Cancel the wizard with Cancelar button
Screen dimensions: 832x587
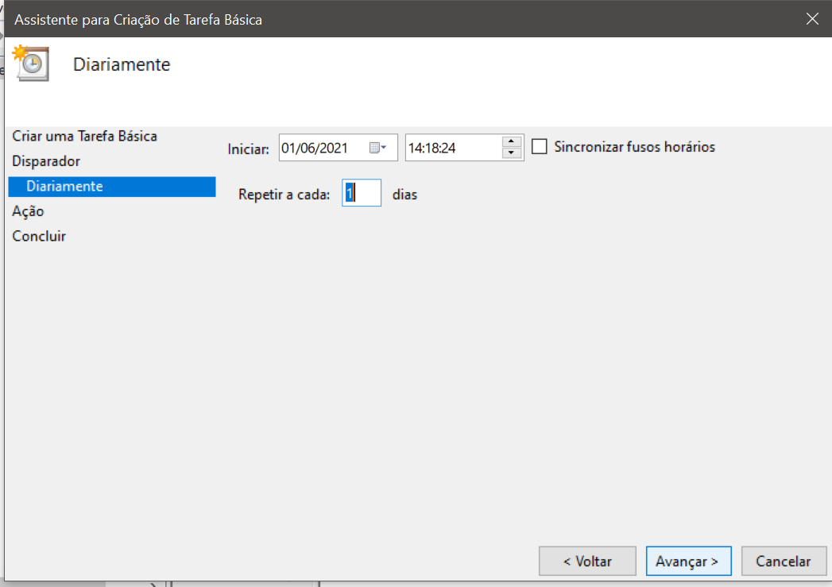[x=784, y=561]
